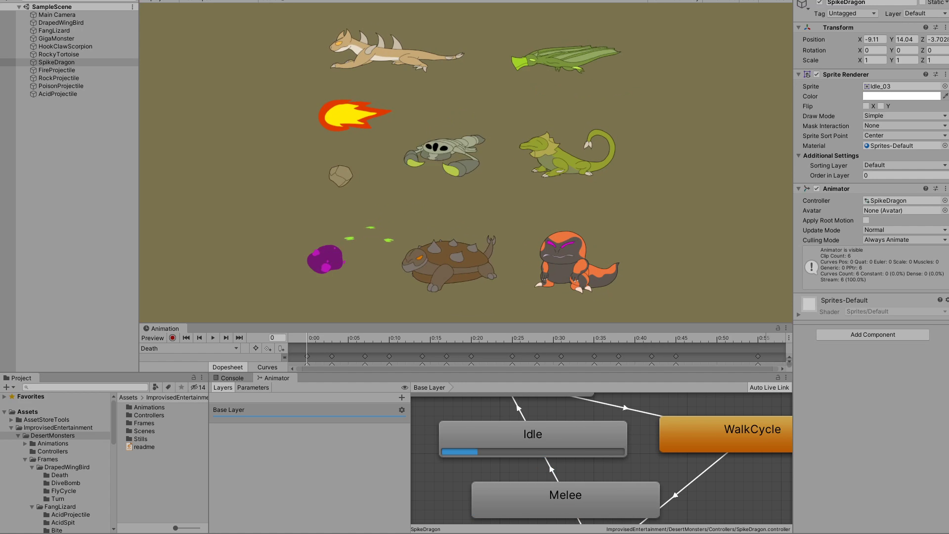Open Base Layer settings gear
The width and height of the screenshot is (949, 534).
[x=402, y=410]
